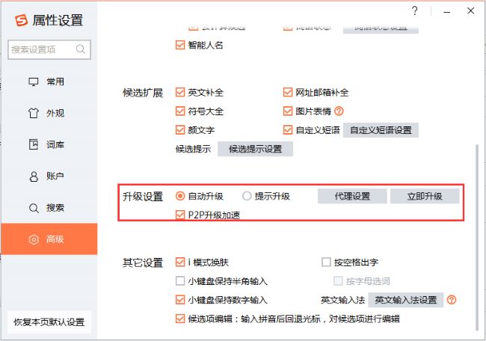Open the 搜索 settings tab
This screenshot has width=486, height=341.
click(x=49, y=208)
